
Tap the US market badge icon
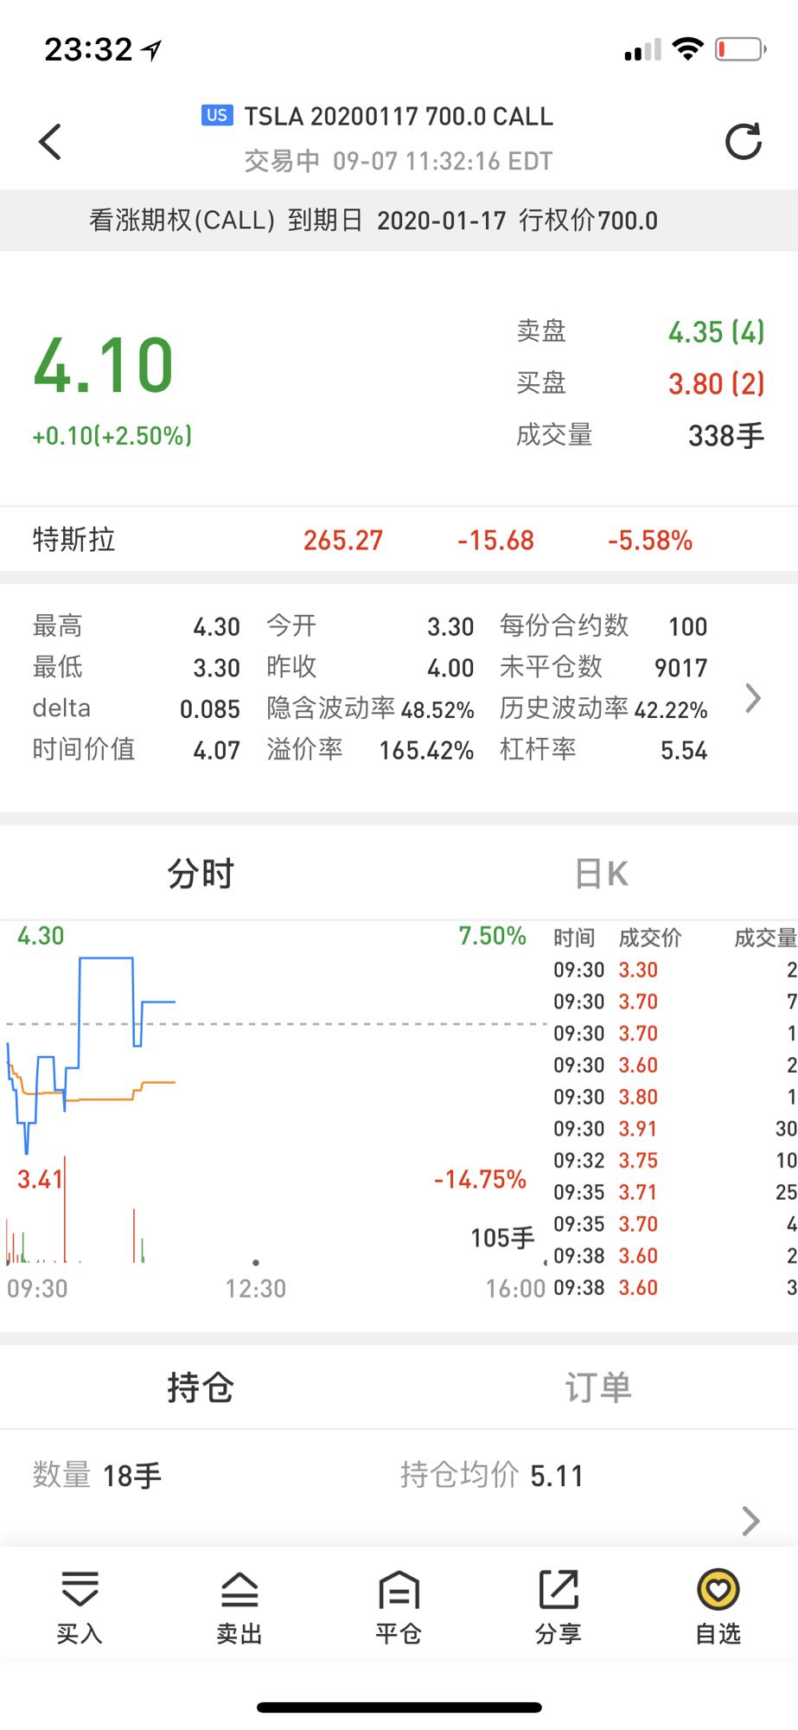point(217,115)
